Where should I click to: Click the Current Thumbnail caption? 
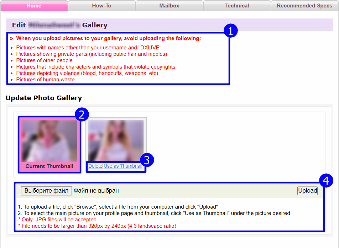click(49, 166)
